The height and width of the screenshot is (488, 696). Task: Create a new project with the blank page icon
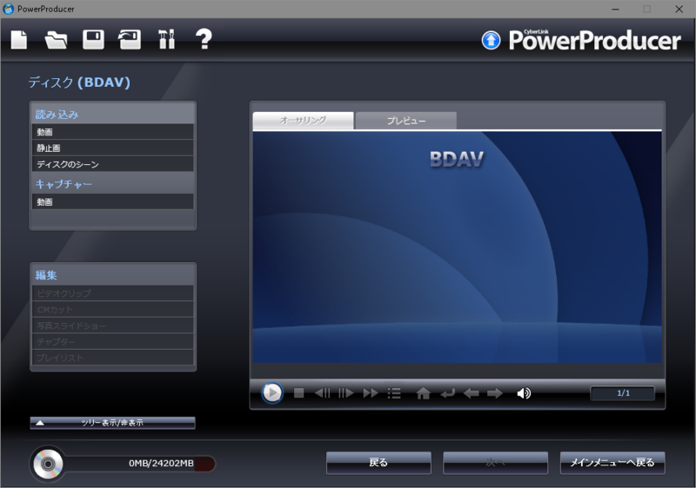tap(19, 39)
